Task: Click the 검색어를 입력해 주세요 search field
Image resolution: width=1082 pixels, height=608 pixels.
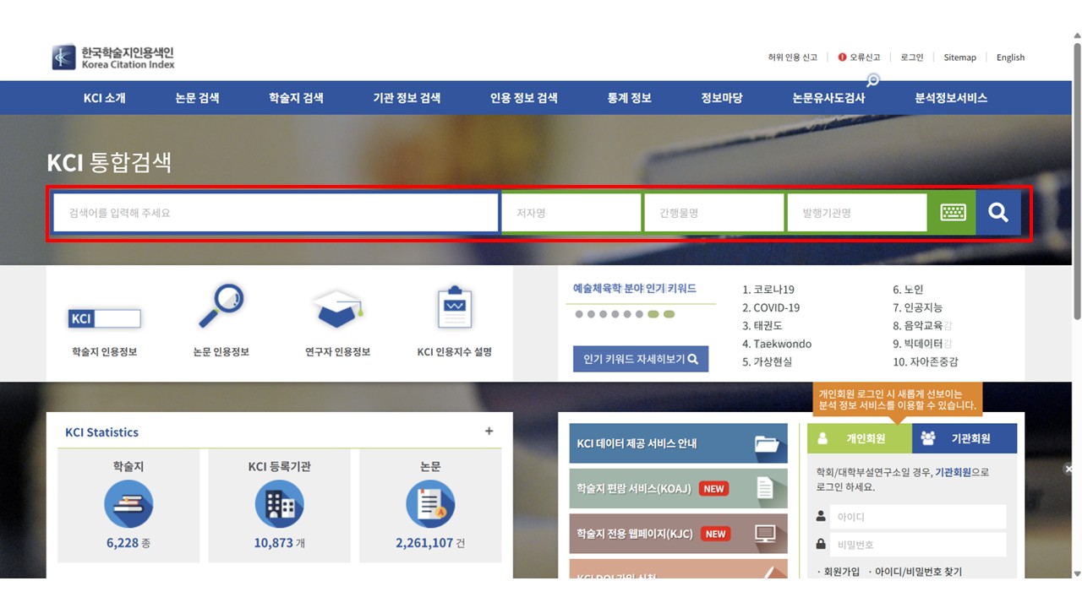Action: [276, 213]
